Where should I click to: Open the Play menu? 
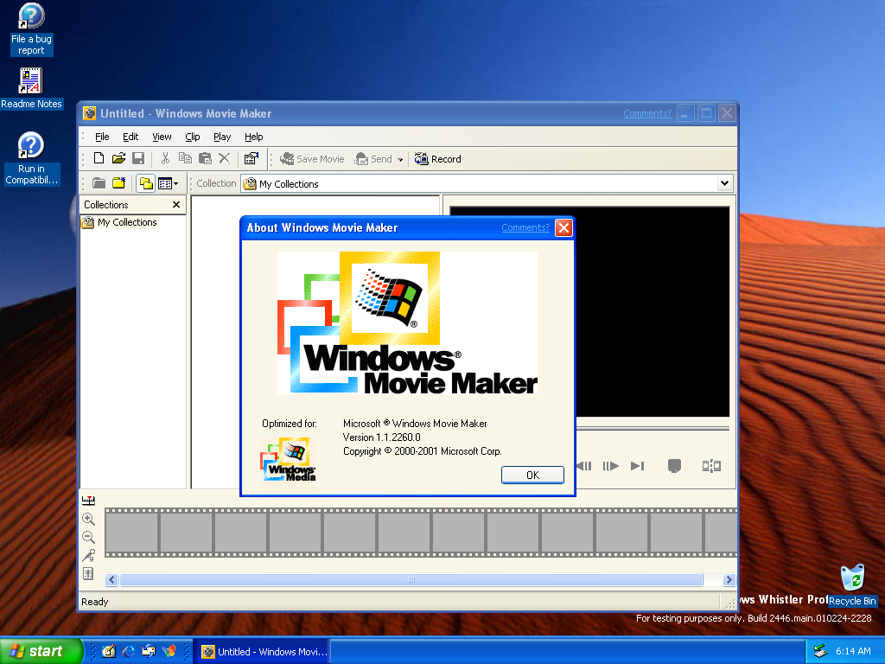[222, 137]
